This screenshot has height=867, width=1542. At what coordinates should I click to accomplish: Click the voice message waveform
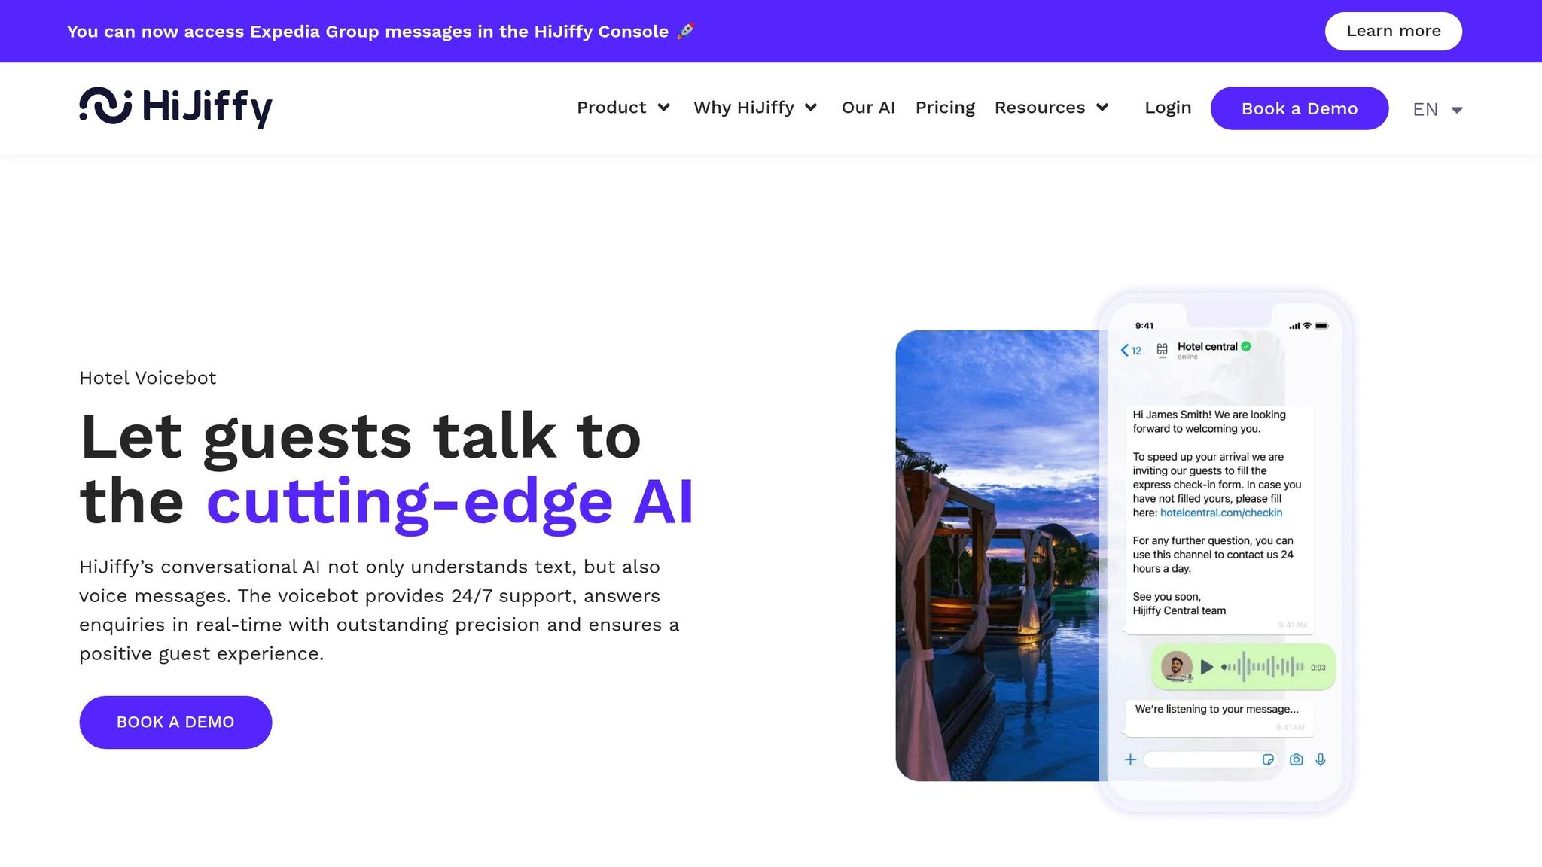(1263, 667)
